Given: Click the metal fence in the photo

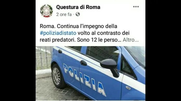Looking at the screenshot, I should click(43, 58).
